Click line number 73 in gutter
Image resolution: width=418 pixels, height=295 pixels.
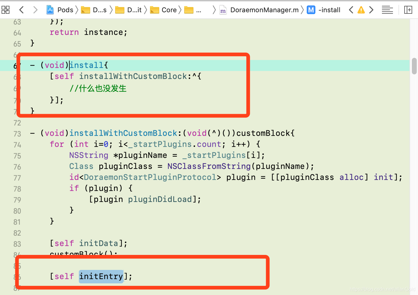coord(17,134)
